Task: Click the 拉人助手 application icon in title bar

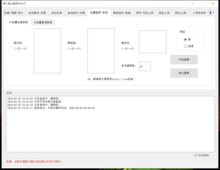Action: (5, 4)
